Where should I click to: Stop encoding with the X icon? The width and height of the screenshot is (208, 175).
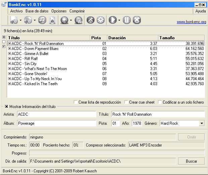pyautogui.click(x=137, y=20)
